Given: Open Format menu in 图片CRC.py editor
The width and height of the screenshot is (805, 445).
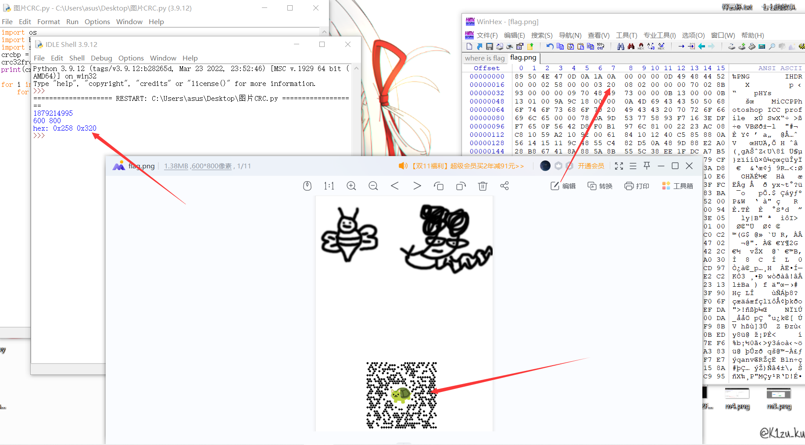Looking at the screenshot, I should [49, 21].
